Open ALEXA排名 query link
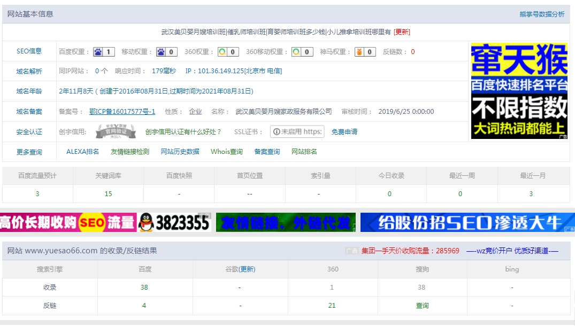Screen dimensions: 575x326 (82, 152)
